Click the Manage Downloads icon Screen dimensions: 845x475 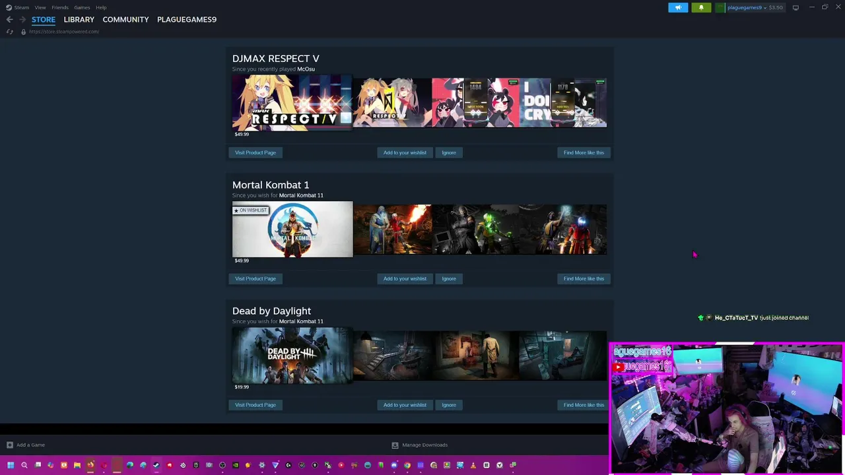[x=395, y=445]
